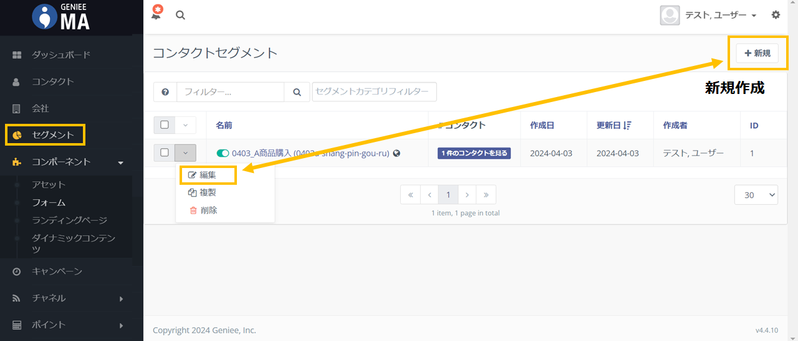Click the notification bell icon
Image resolution: width=798 pixels, height=341 pixels.
157,14
